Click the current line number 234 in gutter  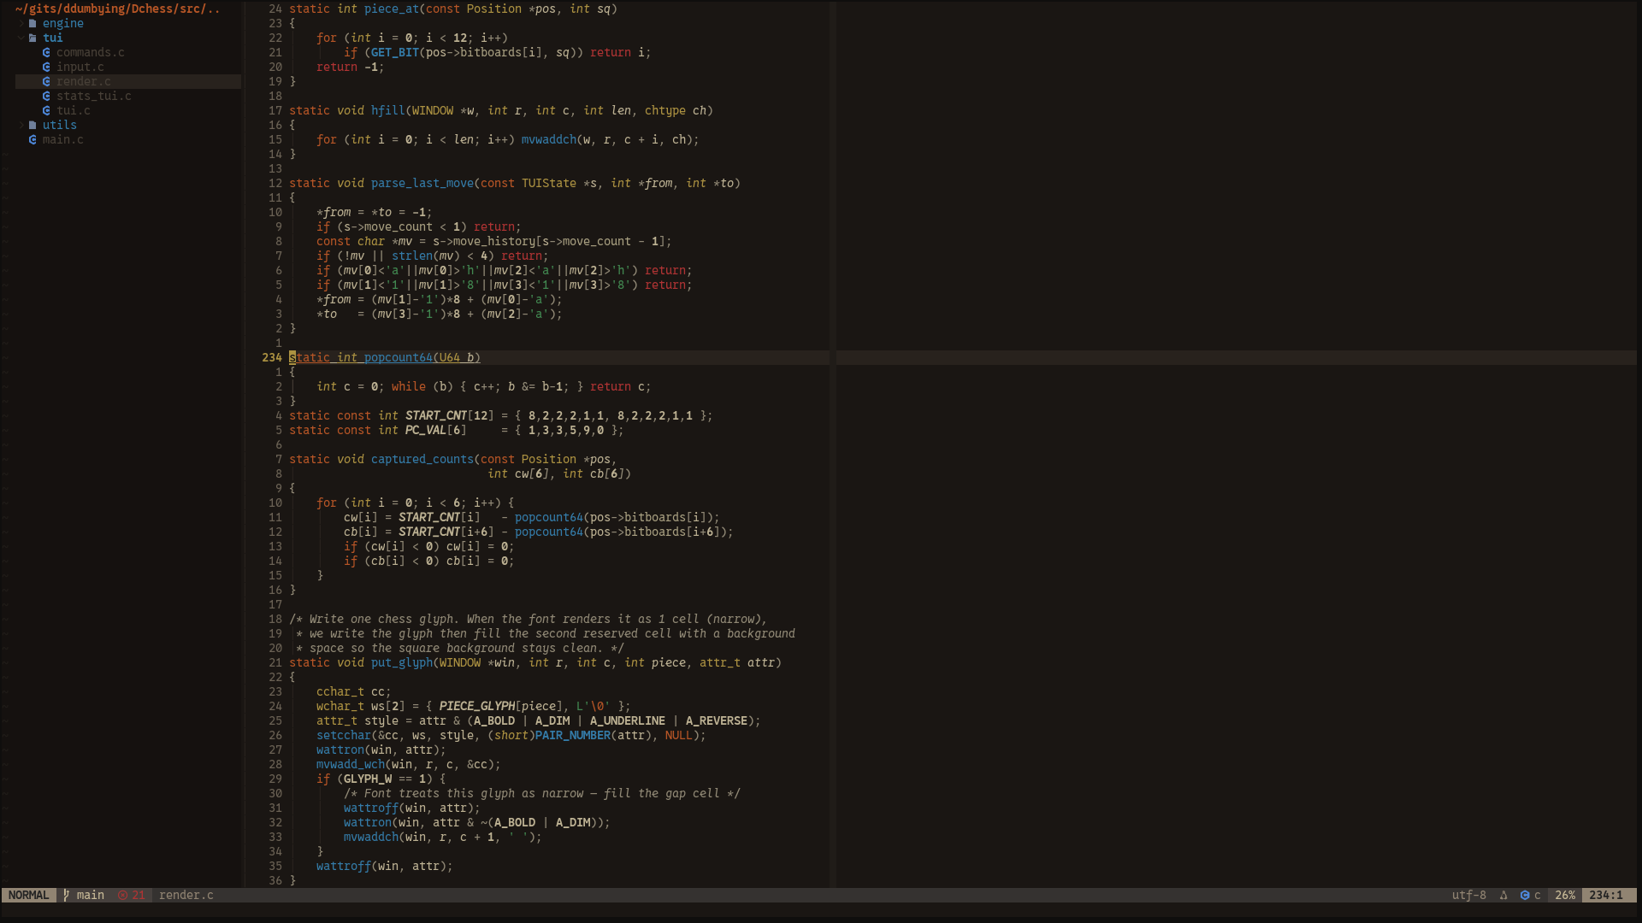click(272, 358)
